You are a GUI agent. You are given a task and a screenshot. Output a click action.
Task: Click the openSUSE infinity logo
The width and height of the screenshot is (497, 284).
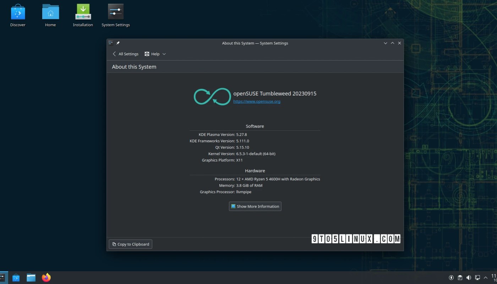tap(212, 97)
